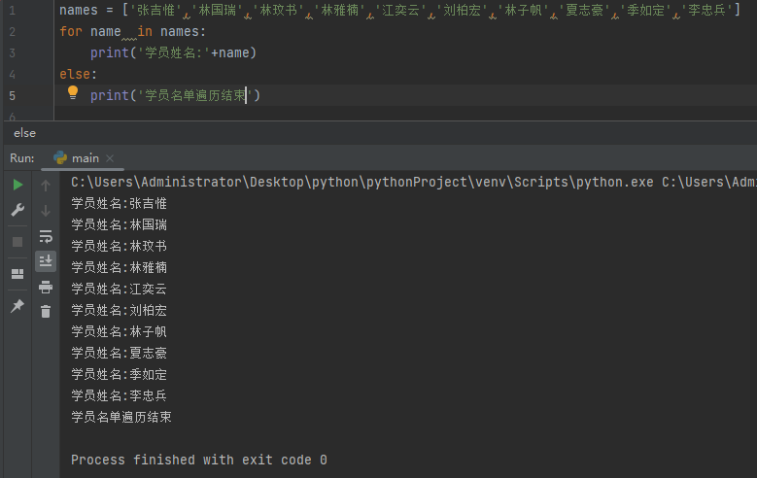The image size is (757, 478).
Task: Click '张吉惟' in the names list
Action: [x=155, y=10]
